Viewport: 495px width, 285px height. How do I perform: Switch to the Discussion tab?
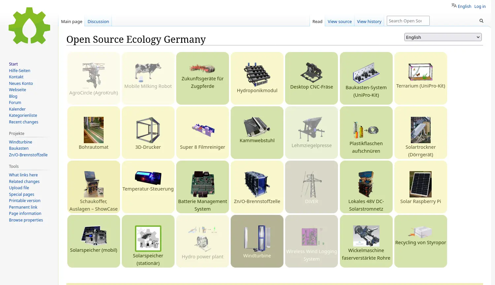click(x=98, y=21)
